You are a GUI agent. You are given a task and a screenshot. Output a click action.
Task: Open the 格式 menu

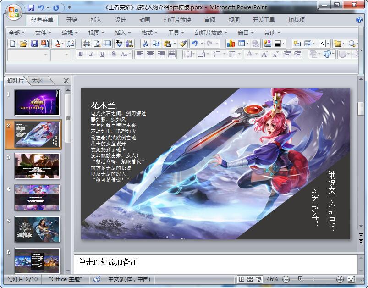[x=149, y=33]
